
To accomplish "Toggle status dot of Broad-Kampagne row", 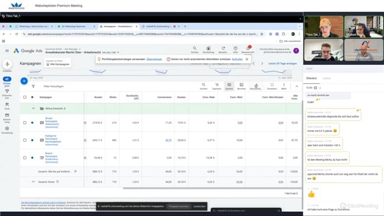I will point(32,123).
